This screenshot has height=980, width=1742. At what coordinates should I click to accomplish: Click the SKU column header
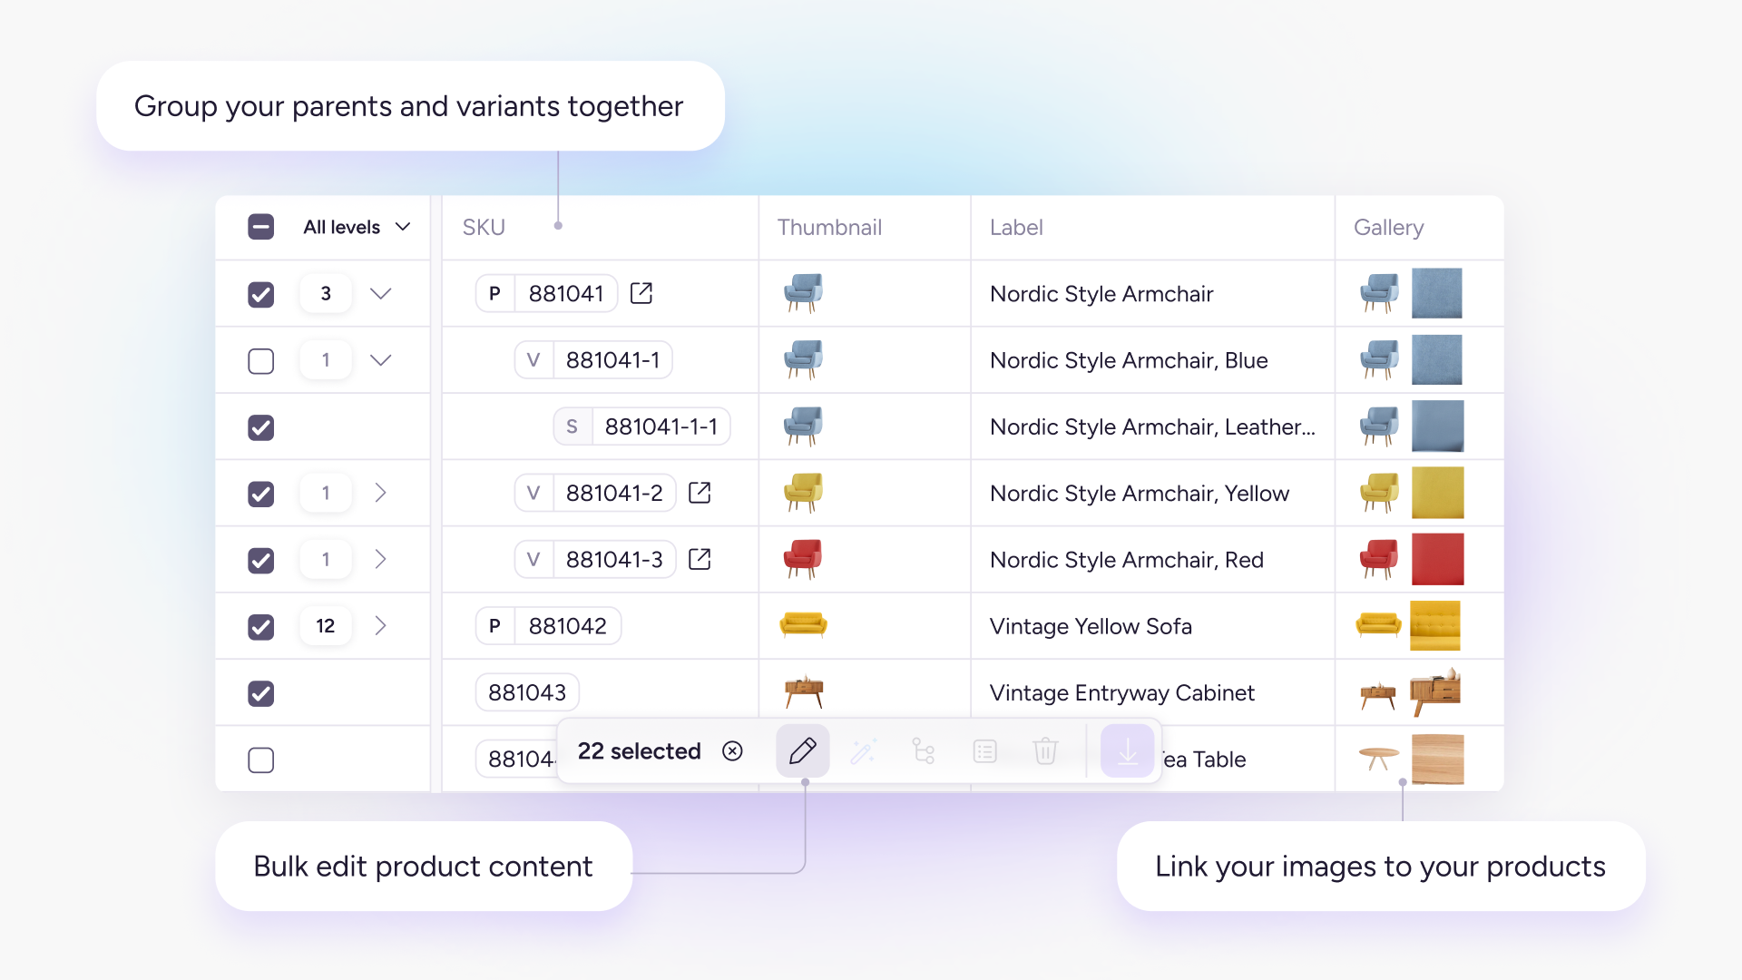click(x=484, y=228)
